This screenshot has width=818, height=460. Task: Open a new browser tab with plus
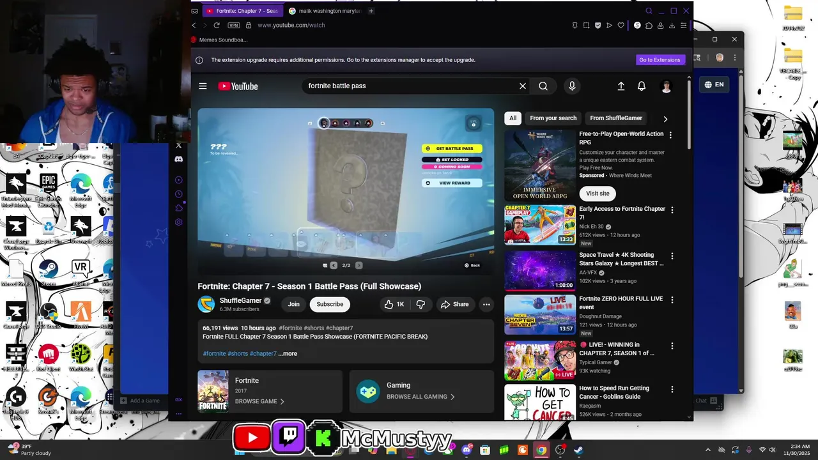pyautogui.click(x=371, y=11)
